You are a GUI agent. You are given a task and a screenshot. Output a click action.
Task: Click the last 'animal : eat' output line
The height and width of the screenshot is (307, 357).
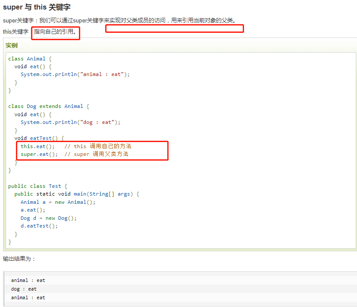28,298
